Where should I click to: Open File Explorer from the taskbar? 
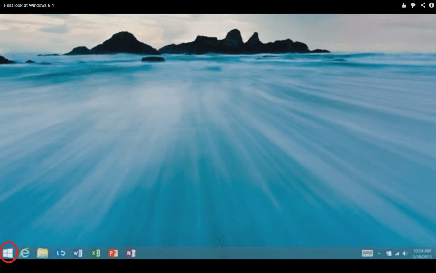[x=43, y=253]
